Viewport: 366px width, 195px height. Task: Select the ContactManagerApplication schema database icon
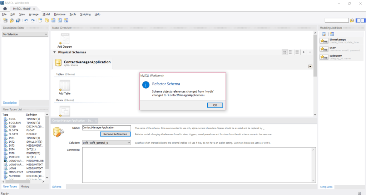(x=58, y=63)
